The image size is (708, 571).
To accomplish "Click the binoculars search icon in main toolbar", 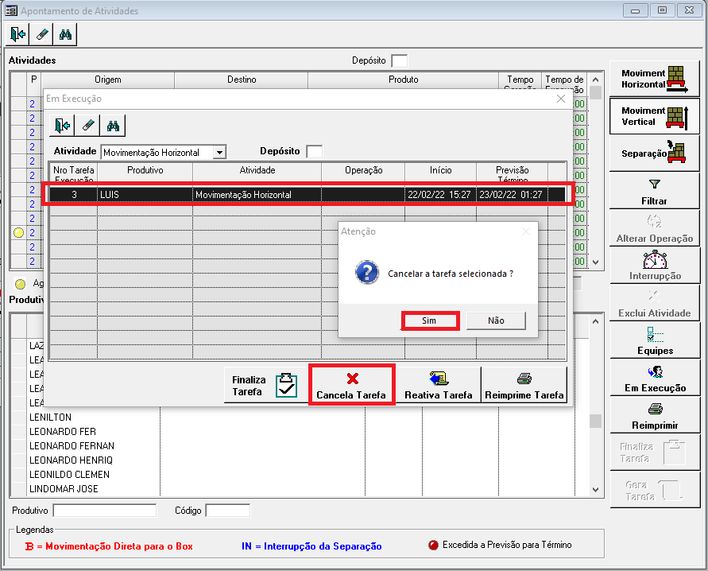I will click(65, 34).
